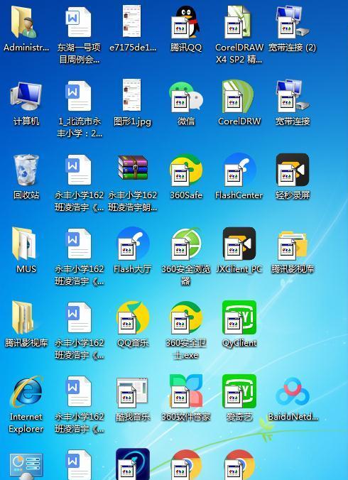
Task: Select the e7175de1 image file
Action: tap(132, 21)
